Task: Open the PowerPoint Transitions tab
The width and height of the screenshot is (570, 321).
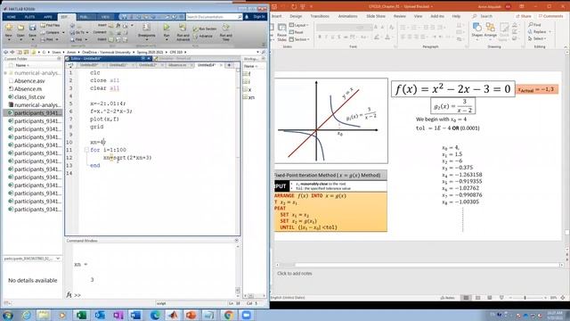Action: pos(320,16)
